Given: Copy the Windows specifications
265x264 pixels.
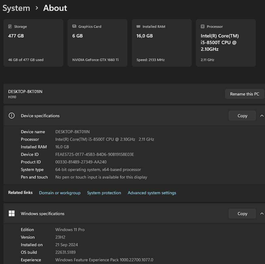Looking at the screenshot, I should [242, 213].
